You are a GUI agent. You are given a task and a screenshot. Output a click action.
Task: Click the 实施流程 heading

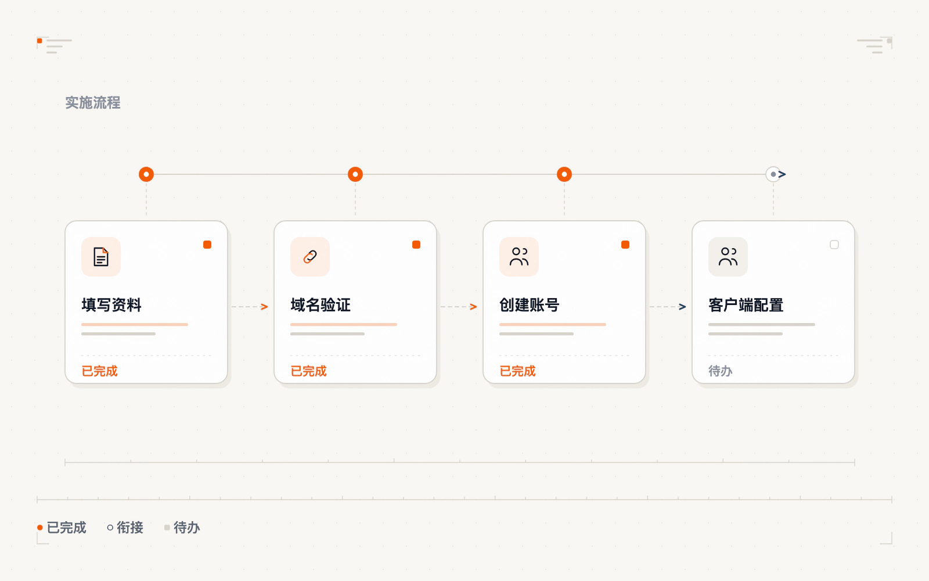pyautogui.click(x=93, y=103)
